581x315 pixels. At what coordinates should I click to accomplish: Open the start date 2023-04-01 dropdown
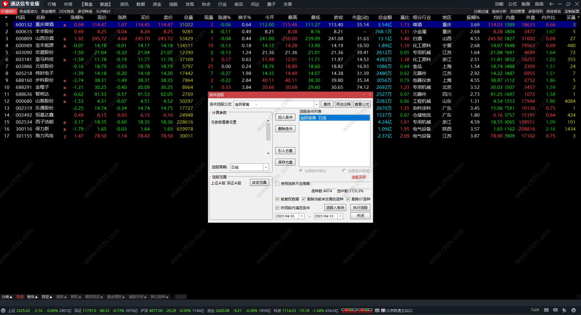coord(301,216)
